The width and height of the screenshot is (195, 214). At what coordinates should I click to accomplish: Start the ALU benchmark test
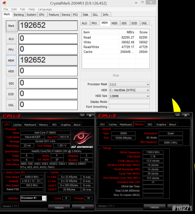[11, 39]
